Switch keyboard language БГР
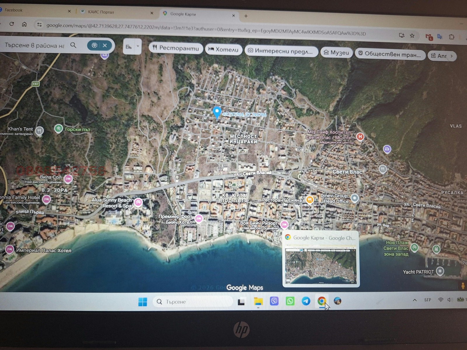Screen dimensions: 467x350 tap(428, 300)
